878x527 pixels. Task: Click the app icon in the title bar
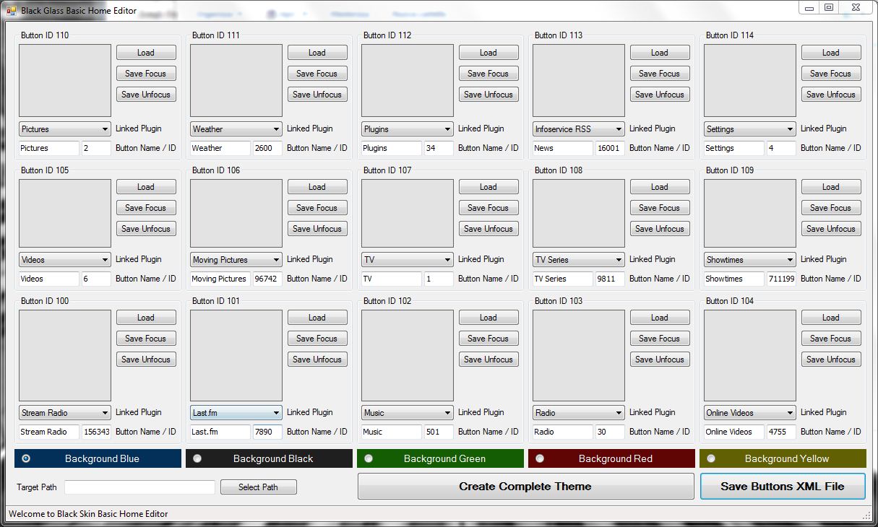[x=12, y=11]
